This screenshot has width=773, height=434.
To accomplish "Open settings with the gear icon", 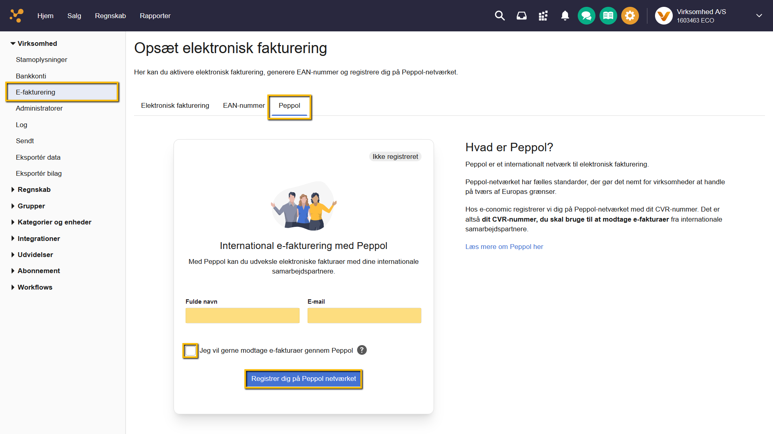I will (x=630, y=15).
